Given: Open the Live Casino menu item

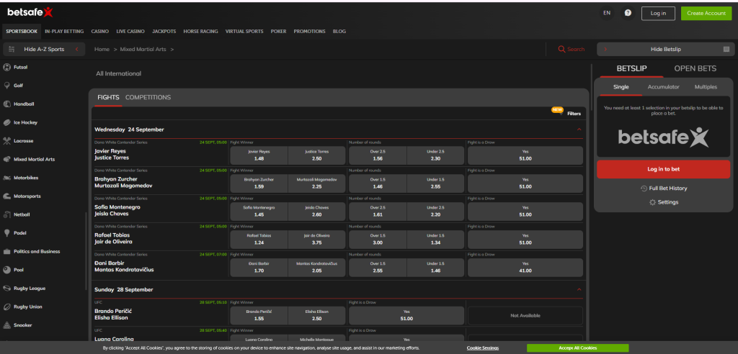Looking at the screenshot, I should coord(130,32).
